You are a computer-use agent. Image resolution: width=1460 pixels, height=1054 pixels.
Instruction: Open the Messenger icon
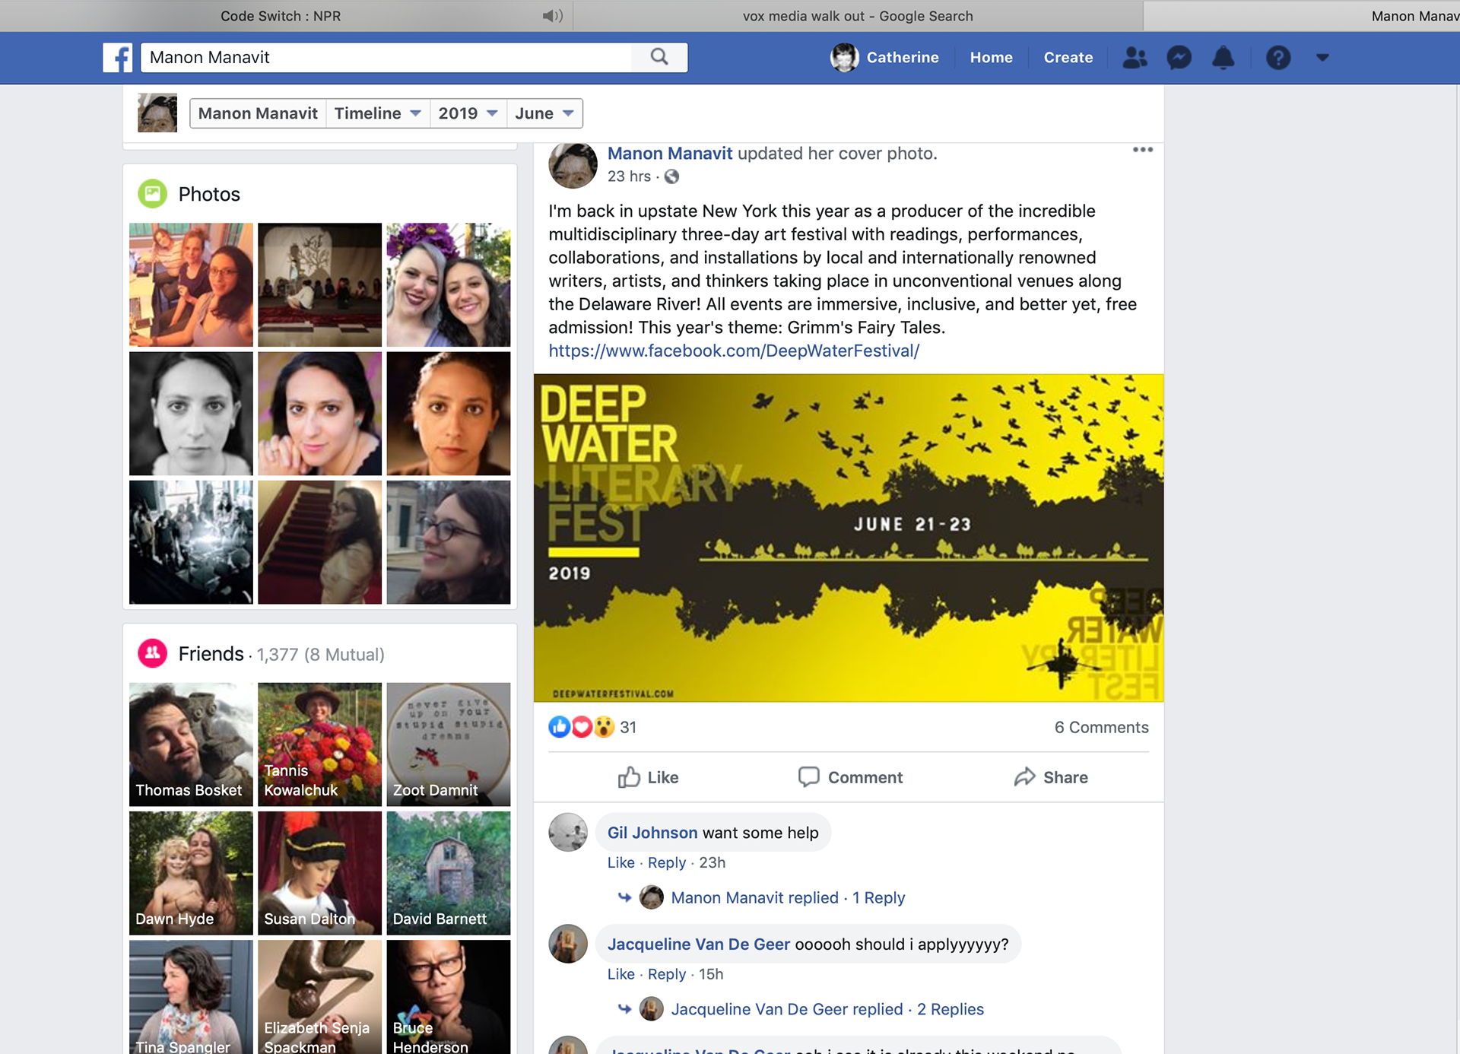(1179, 58)
